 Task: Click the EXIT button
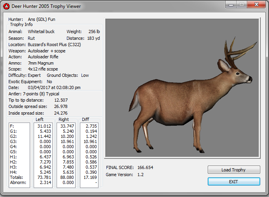(x=234, y=182)
